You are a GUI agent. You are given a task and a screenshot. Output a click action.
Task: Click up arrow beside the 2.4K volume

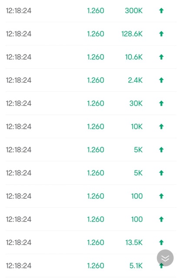[161, 80]
